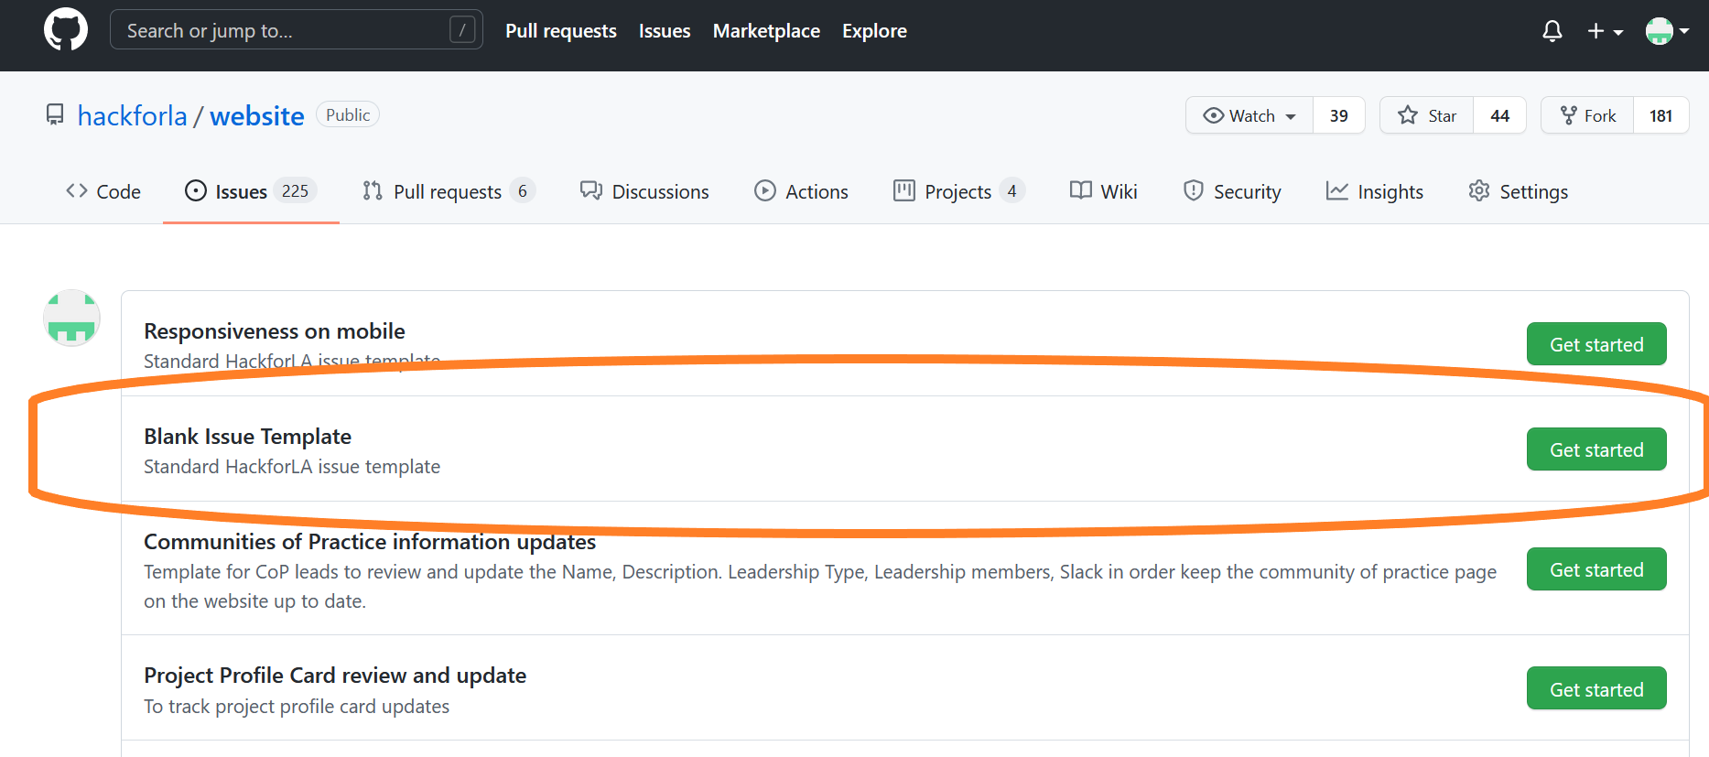Click the GitHub Octocat logo
This screenshot has width=1709, height=757.
point(66,30)
